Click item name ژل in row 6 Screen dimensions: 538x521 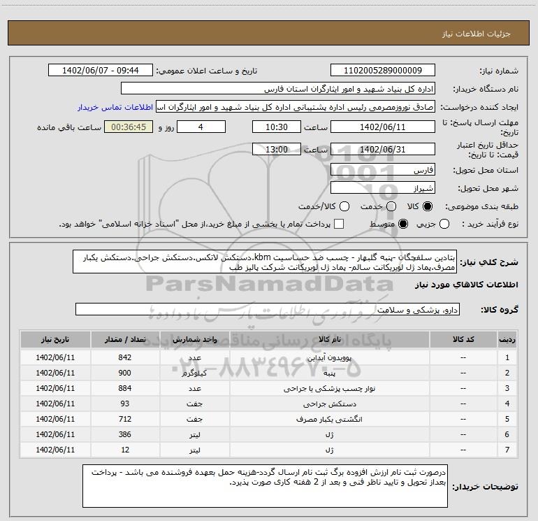[329, 434]
